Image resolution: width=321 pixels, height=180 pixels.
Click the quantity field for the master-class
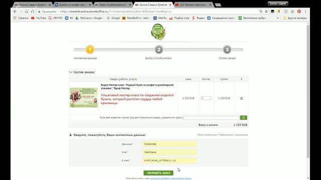(x=206, y=98)
